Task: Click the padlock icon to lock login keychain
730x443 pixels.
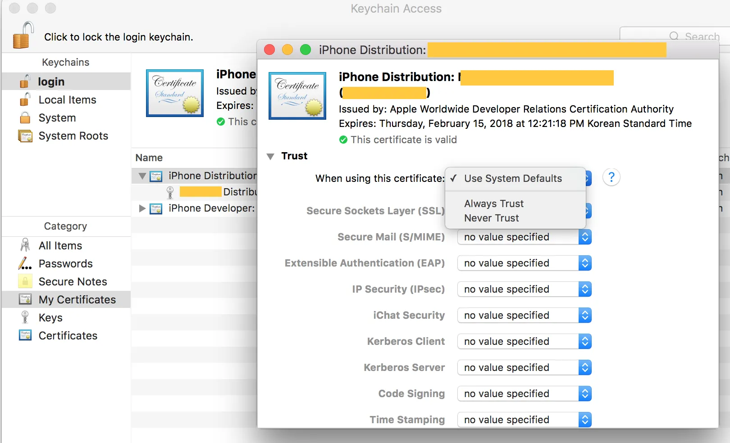Action: 23,35
